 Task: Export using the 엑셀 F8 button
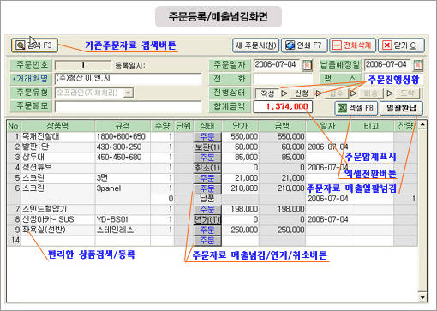click(356, 108)
